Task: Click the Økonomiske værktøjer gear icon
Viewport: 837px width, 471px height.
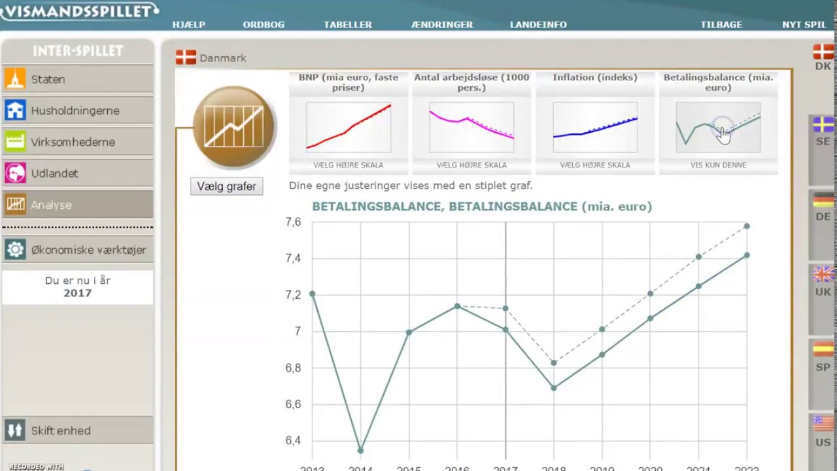Action: click(15, 250)
